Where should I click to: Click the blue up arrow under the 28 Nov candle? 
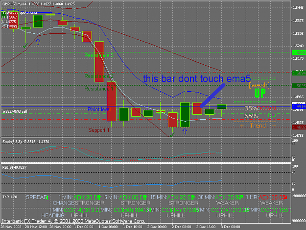coord(38,42)
